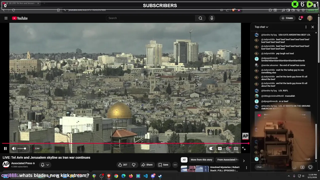Open Microsoft Edge in taskbar

click(123, 176)
